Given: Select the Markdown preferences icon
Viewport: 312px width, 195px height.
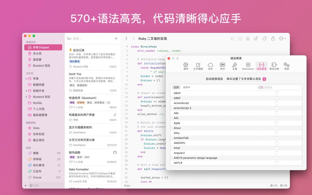Looking at the screenshot, I should coord(248,66).
